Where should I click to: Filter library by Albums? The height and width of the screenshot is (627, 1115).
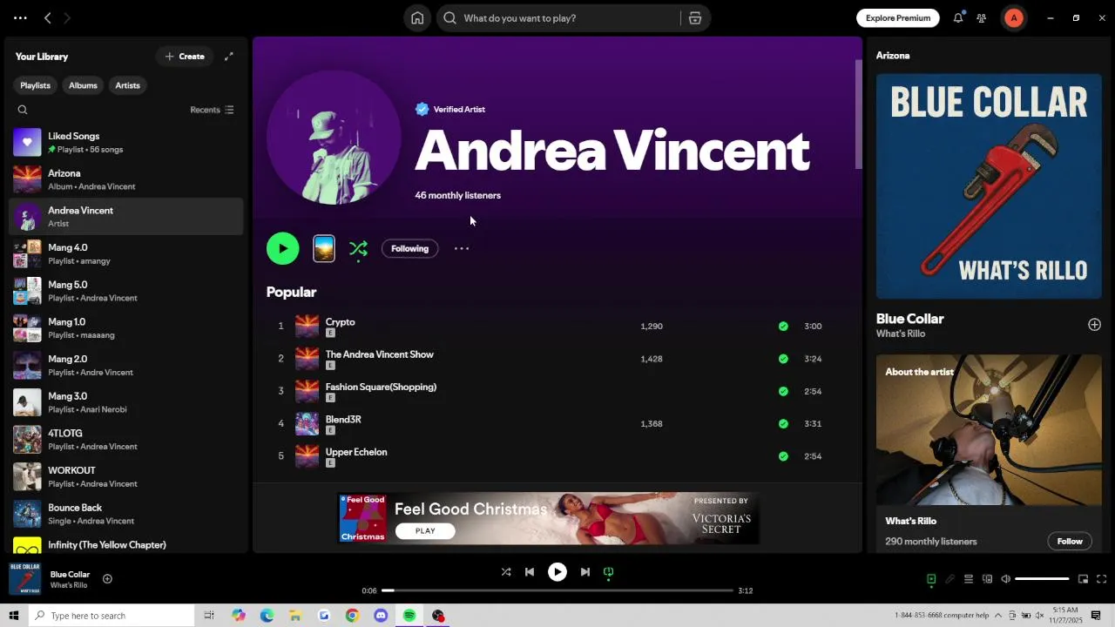(x=83, y=85)
